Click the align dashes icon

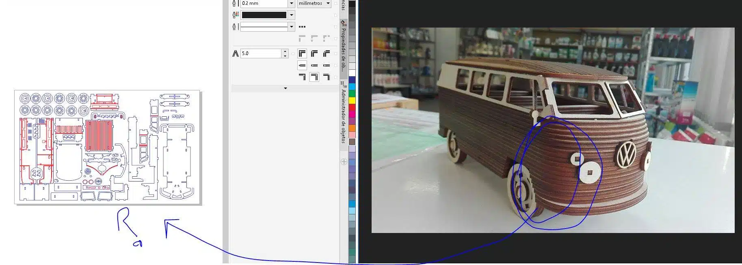click(314, 38)
